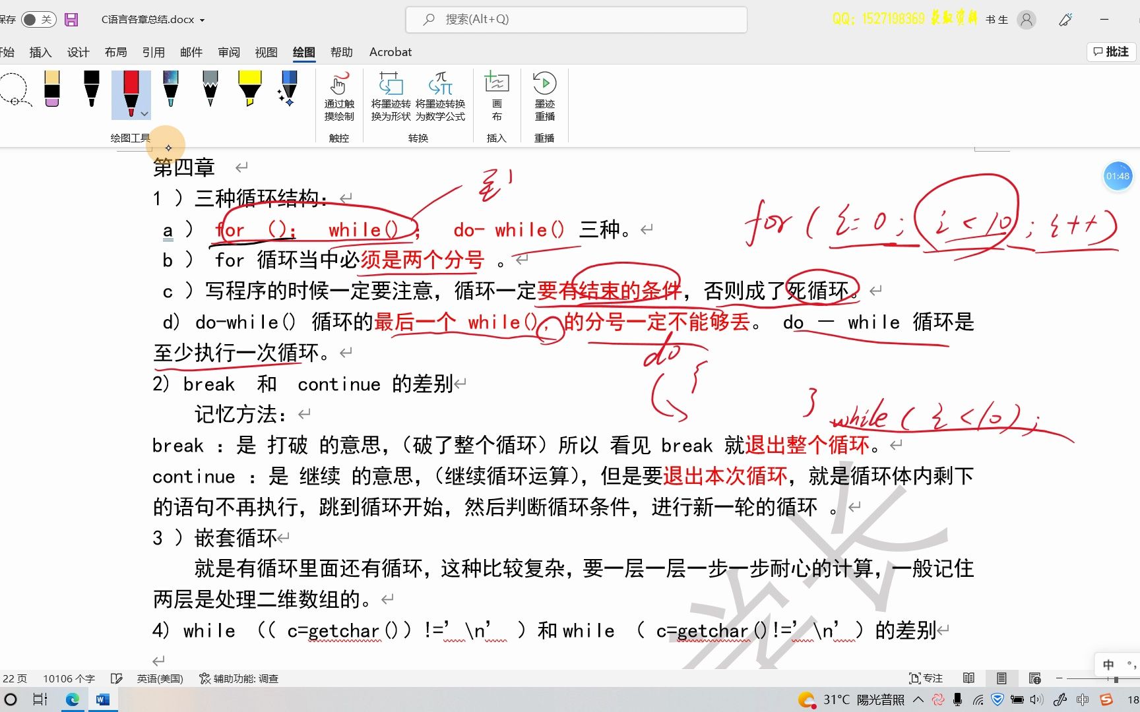Expand hidden system tray icons
This screenshot has height=712, width=1140.
[x=918, y=699]
